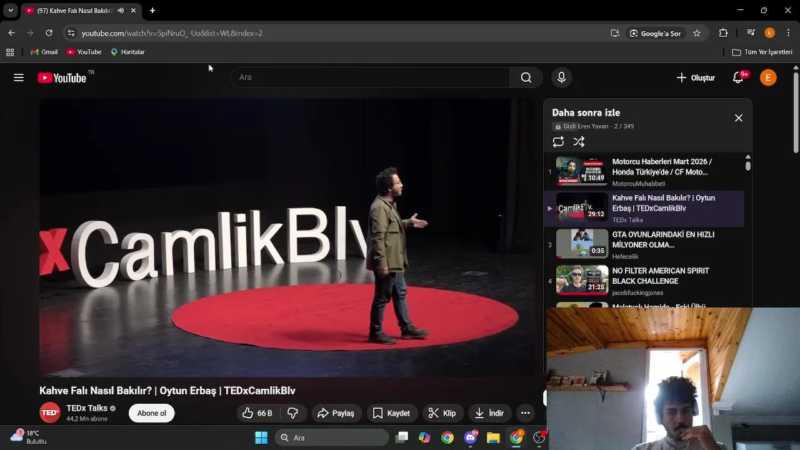
Task: Install app icon in address bar
Action: pyautogui.click(x=615, y=33)
